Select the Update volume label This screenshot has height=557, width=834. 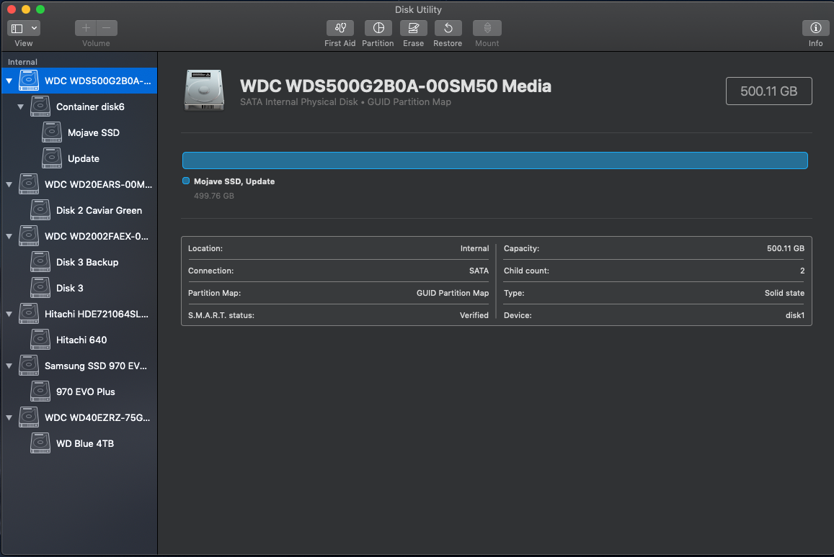[84, 159]
